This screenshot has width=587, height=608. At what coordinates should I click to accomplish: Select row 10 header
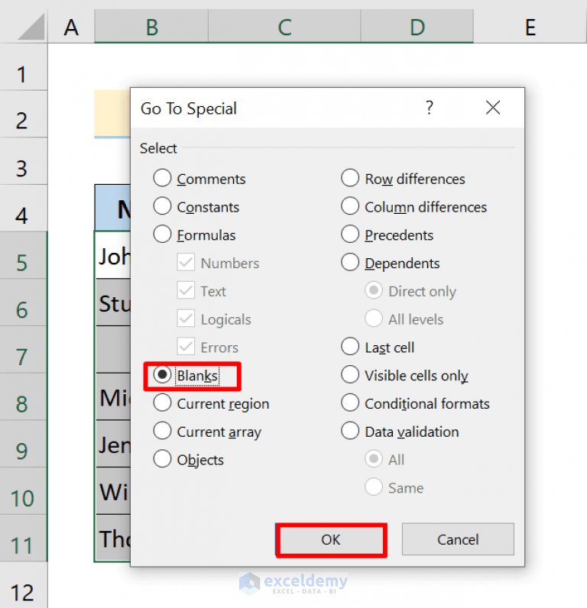(x=23, y=491)
